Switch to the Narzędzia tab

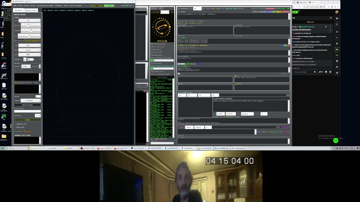pos(18,10)
